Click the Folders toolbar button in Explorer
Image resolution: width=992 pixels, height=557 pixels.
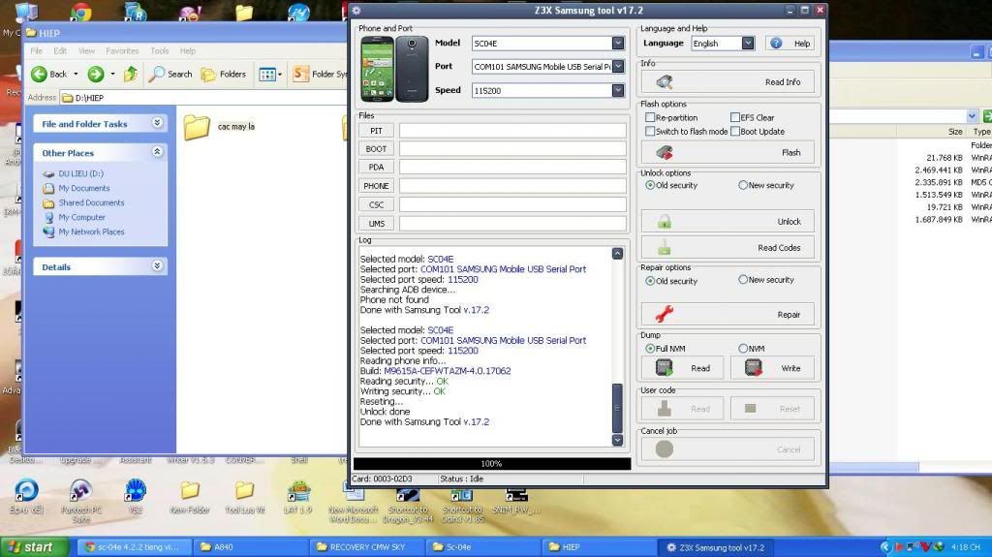click(x=224, y=74)
